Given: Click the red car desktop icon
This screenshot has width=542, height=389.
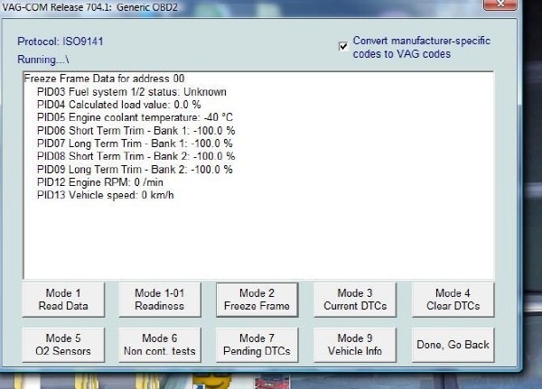Looking at the screenshot, I should tap(272, 382).
